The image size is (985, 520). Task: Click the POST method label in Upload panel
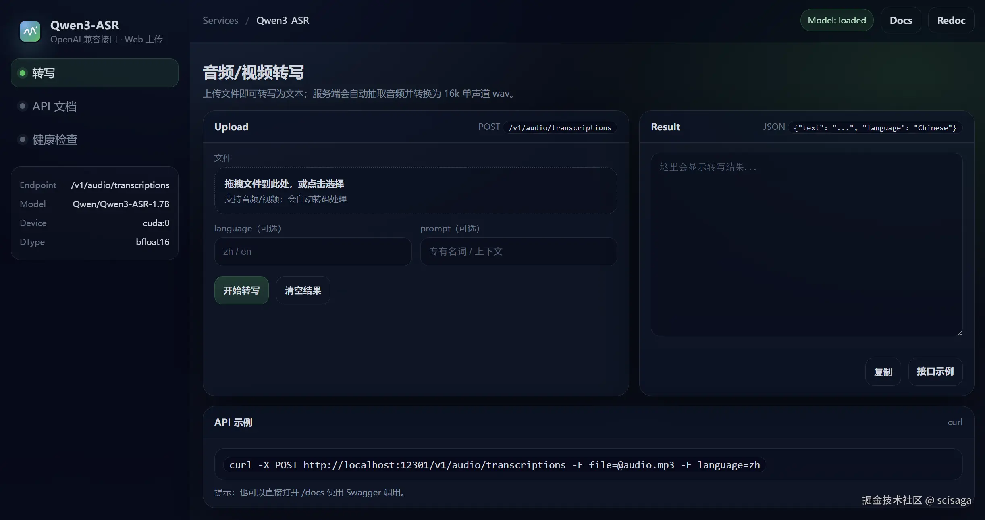(x=489, y=127)
